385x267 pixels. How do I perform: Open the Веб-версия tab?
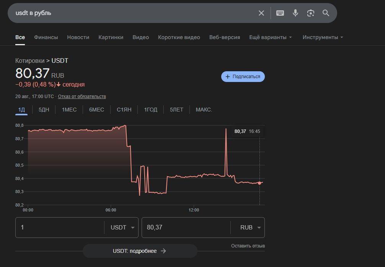pyautogui.click(x=225, y=38)
